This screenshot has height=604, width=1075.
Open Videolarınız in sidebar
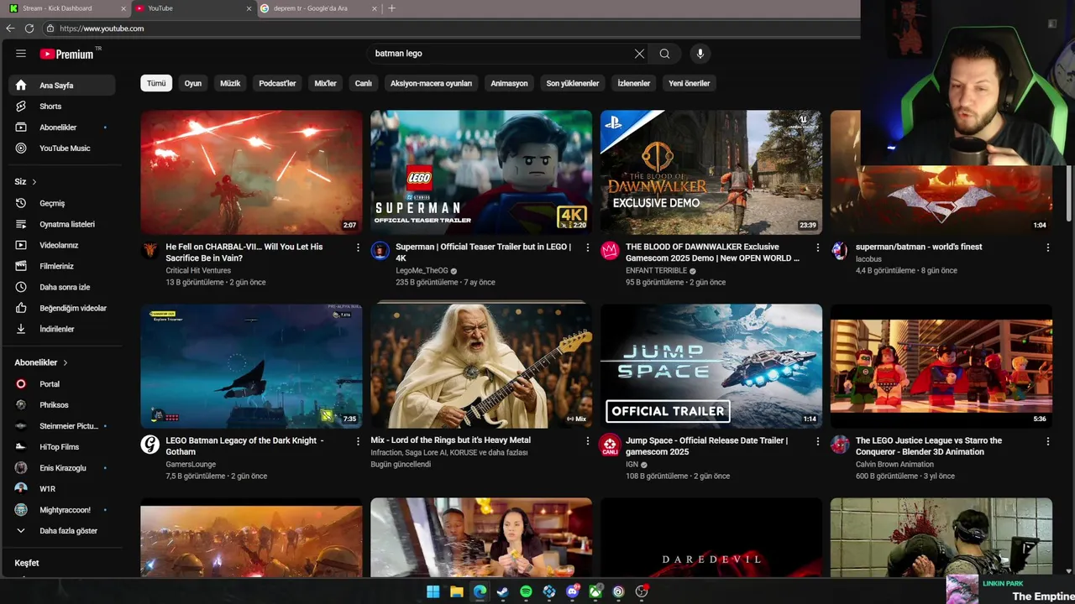[x=62, y=245]
